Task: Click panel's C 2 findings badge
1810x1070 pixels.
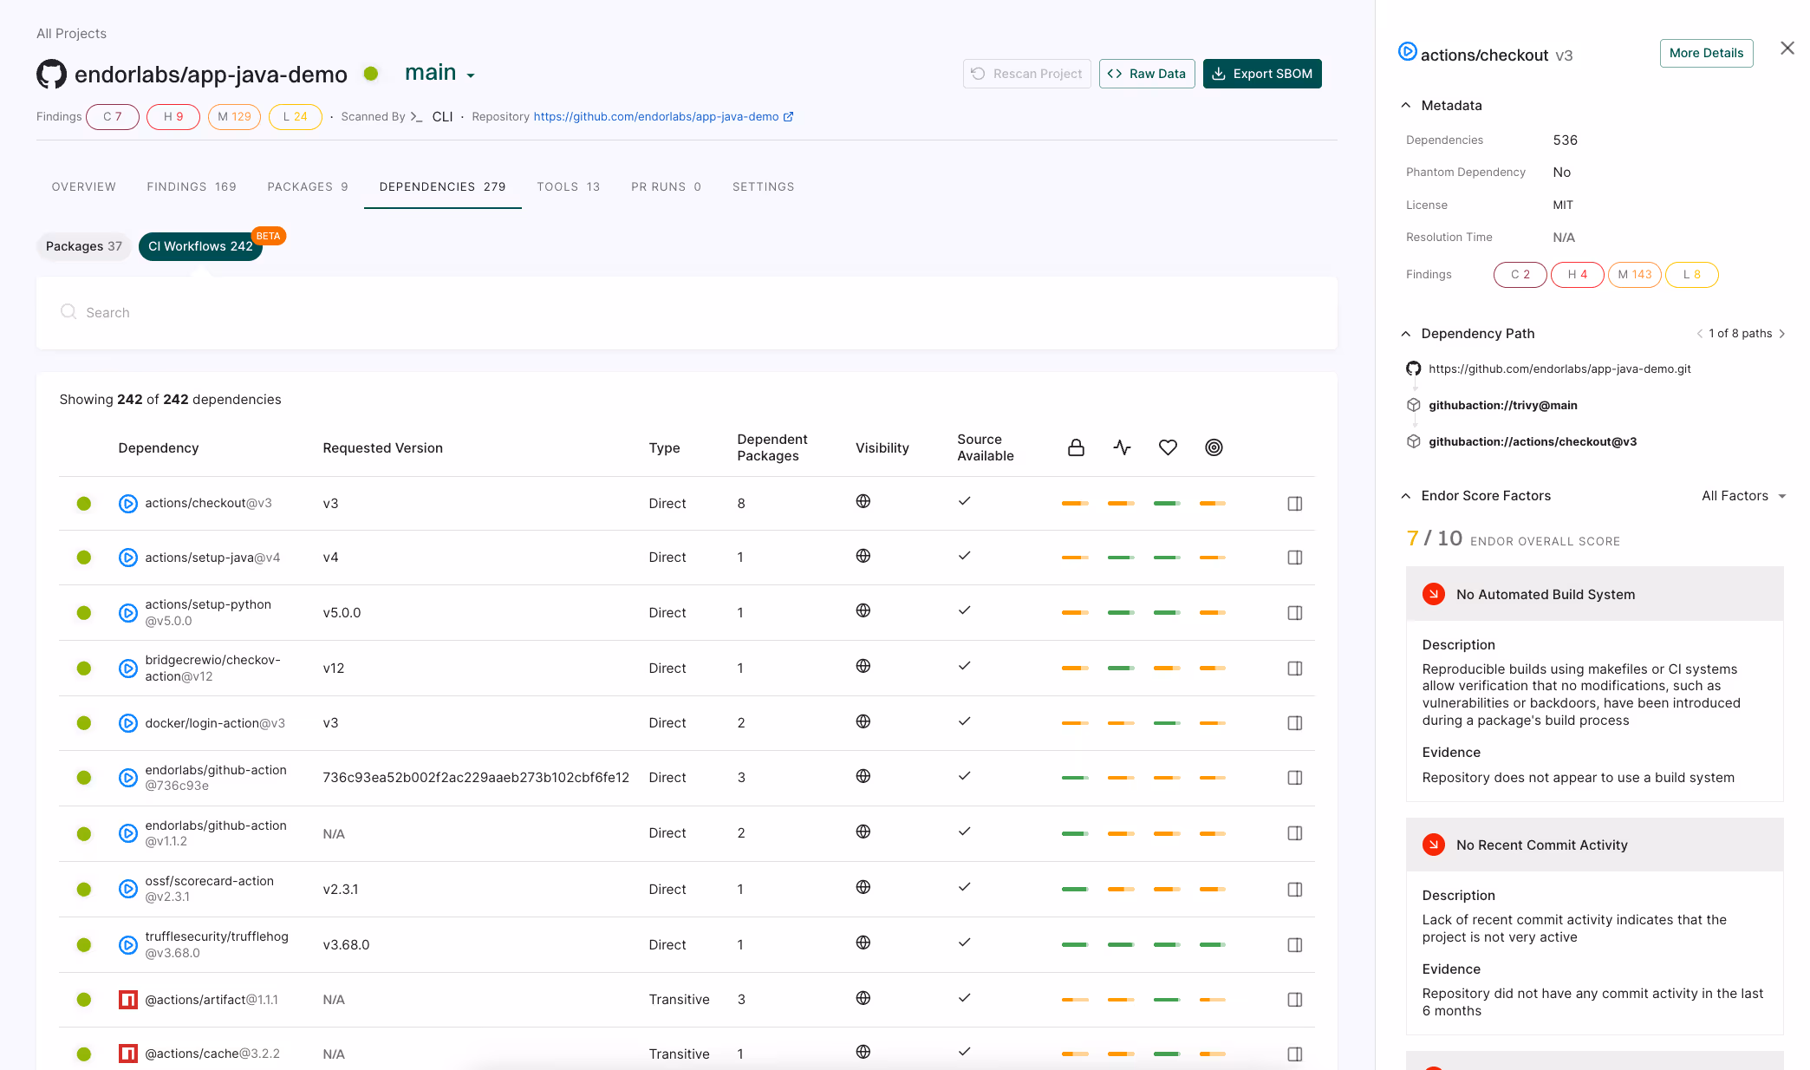Action: pyautogui.click(x=1520, y=275)
